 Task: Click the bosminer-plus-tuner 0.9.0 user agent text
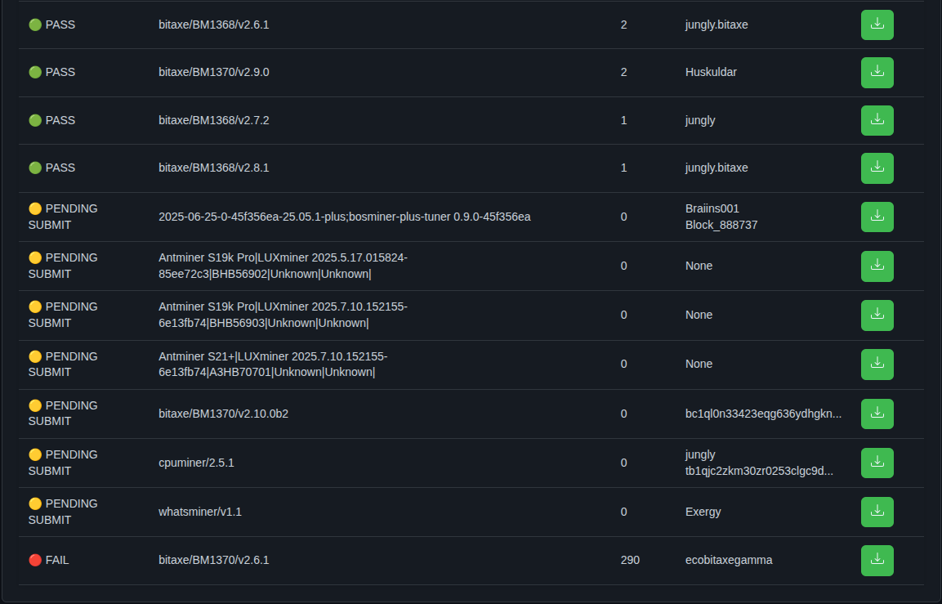point(344,217)
